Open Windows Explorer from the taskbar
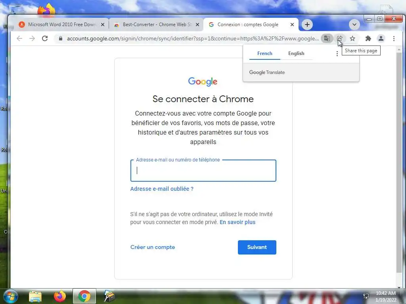This screenshot has width=406, height=304. 35,296
